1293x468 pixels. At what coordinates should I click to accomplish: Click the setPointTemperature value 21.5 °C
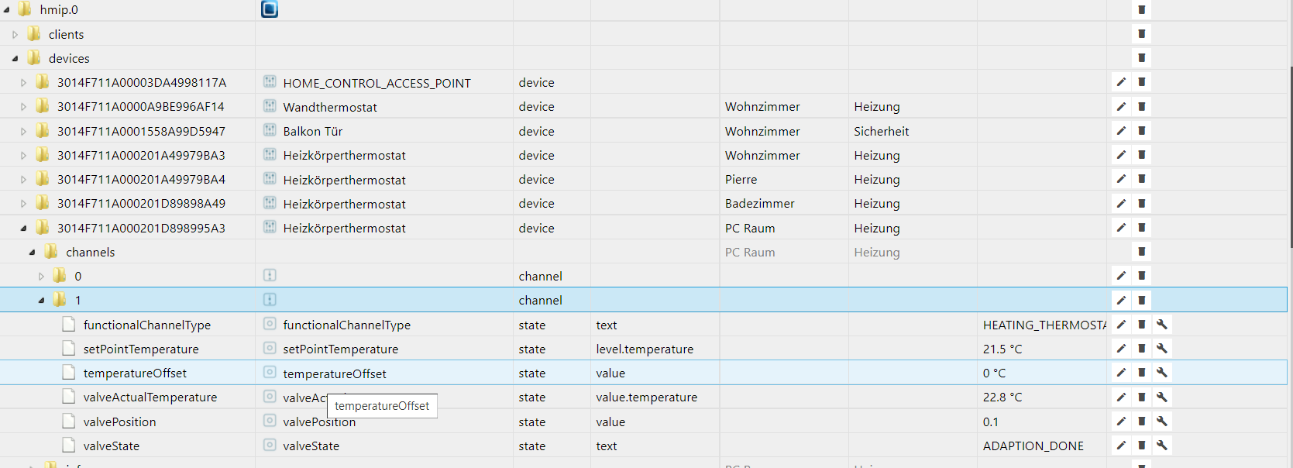[1002, 349]
